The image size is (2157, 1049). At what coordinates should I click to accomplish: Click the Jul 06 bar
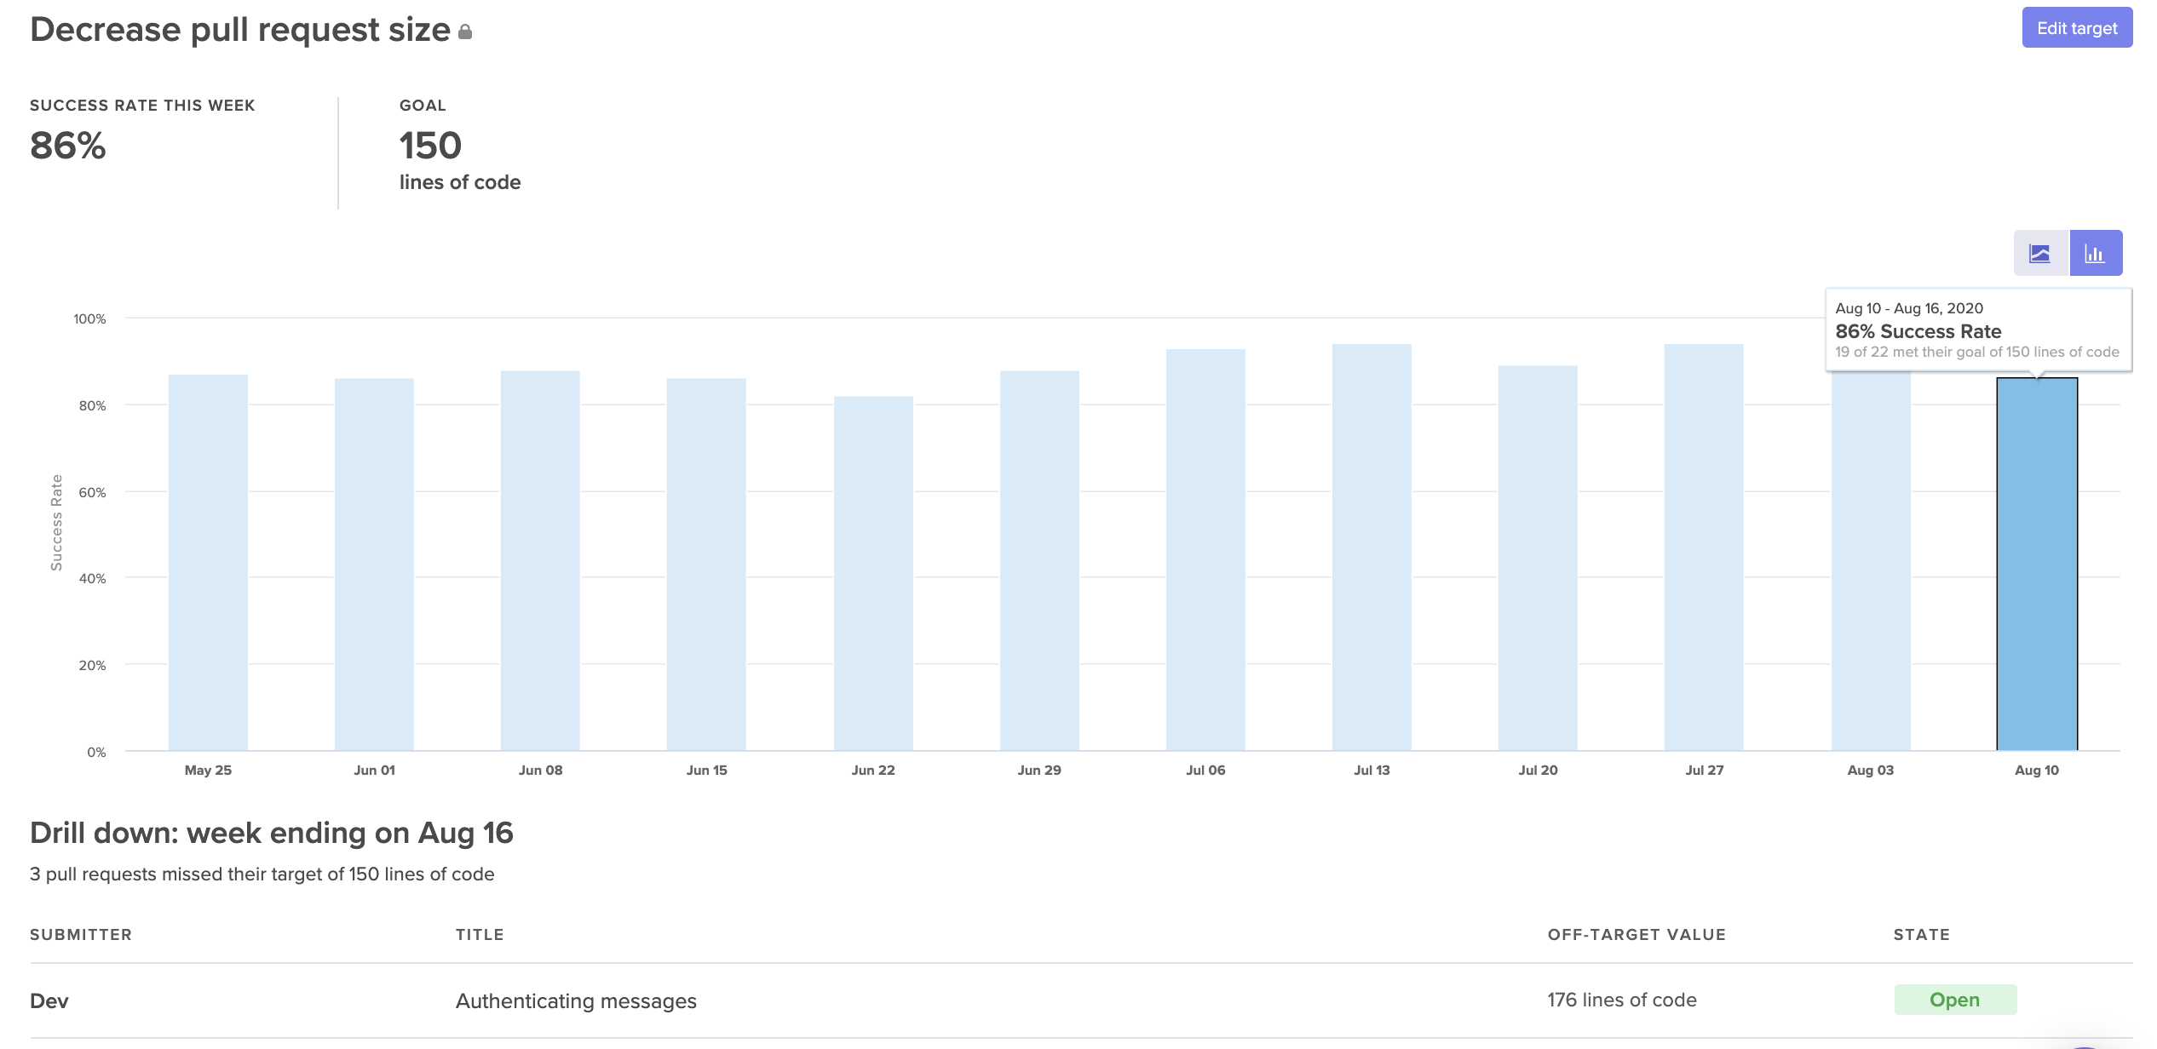[x=1205, y=549]
